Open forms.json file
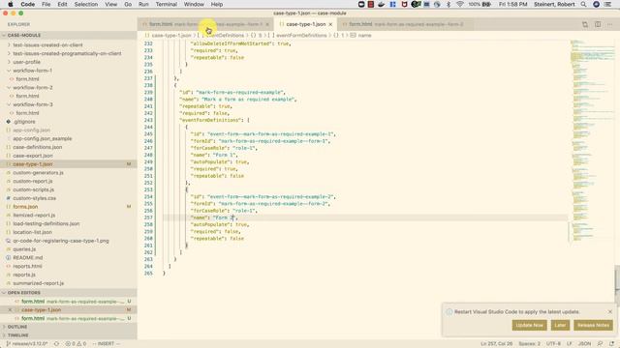The height and width of the screenshot is (348, 620). tap(69, 206)
